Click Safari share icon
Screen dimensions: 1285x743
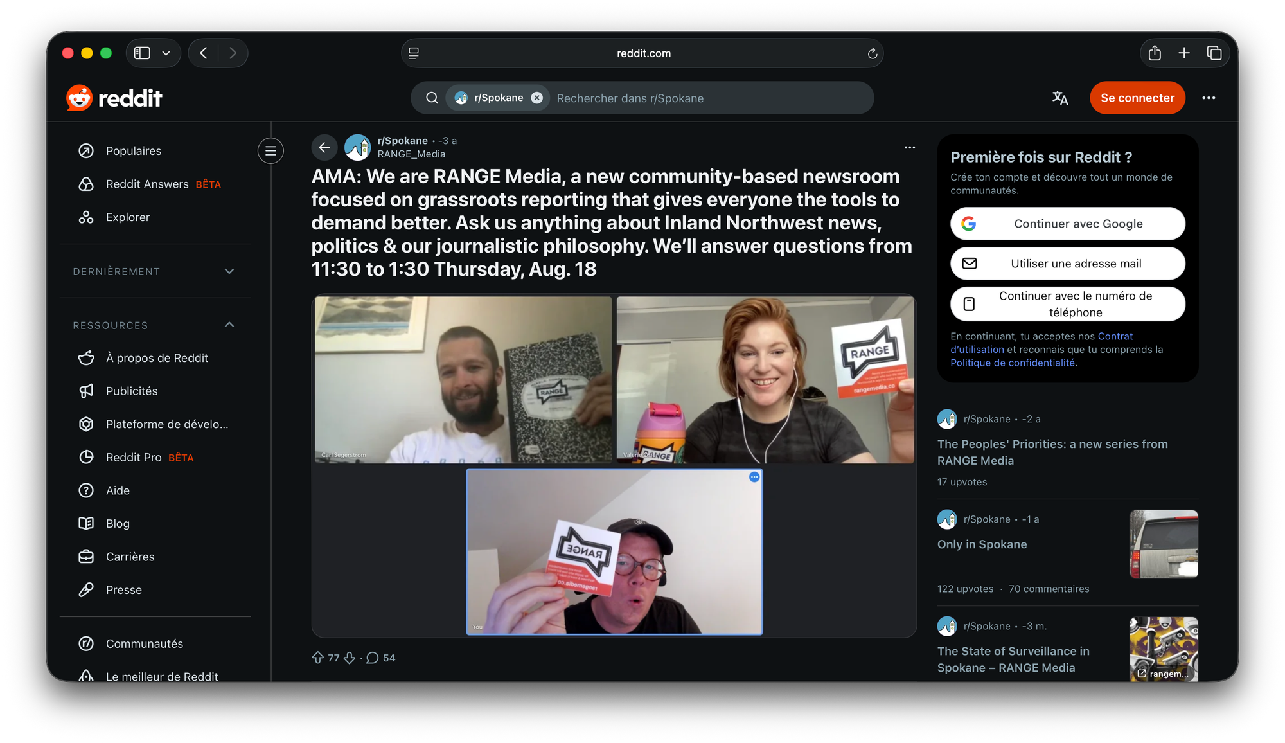(x=1155, y=53)
